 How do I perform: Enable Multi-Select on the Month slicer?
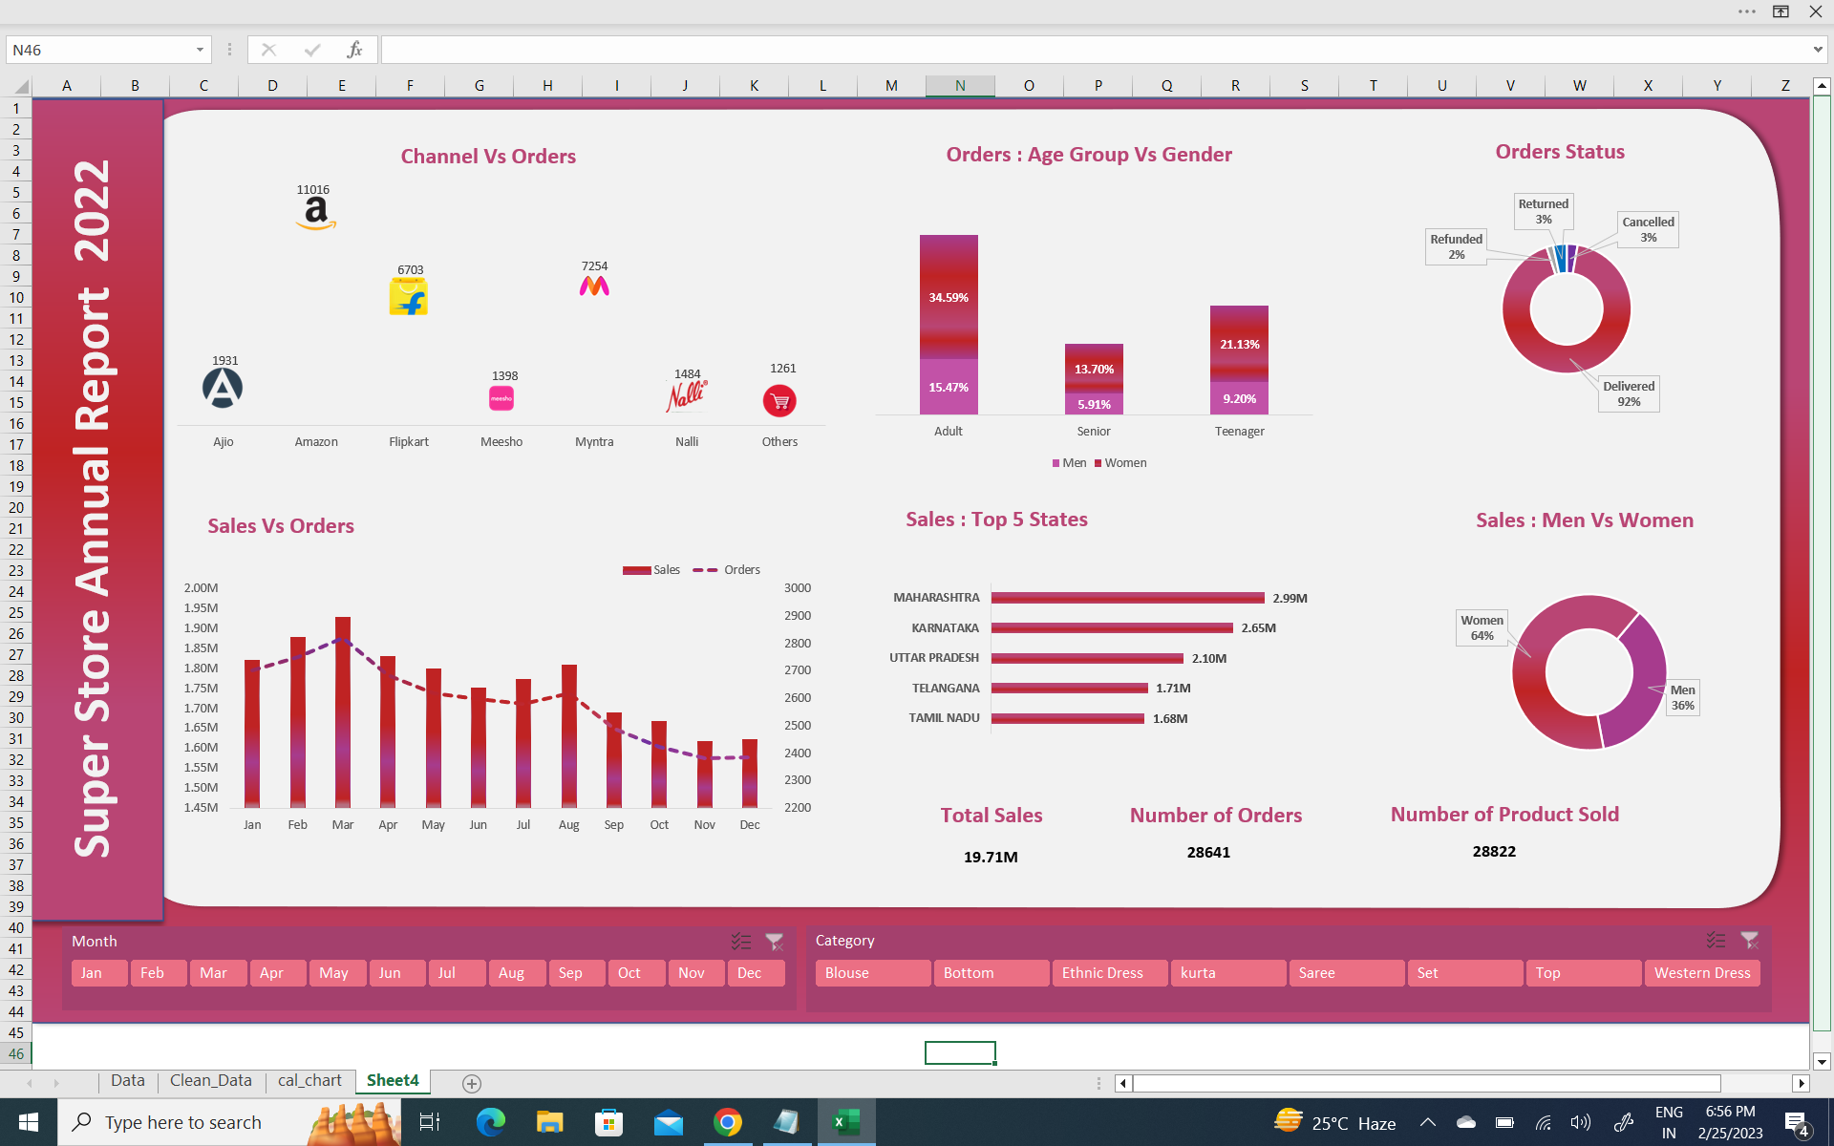[741, 942]
